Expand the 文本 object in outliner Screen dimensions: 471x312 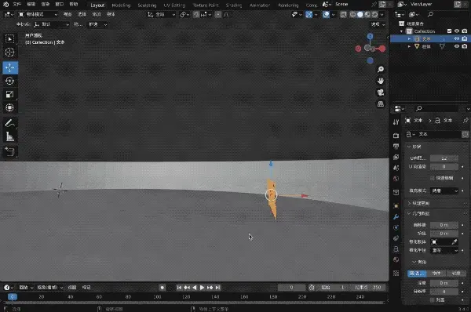click(x=409, y=38)
